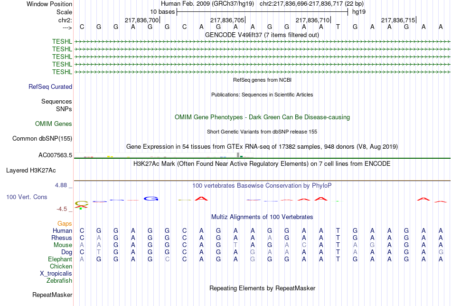
Task: Open 'GENCODE V49lift37 (7 items filtered out)' title
Action: coord(262,35)
